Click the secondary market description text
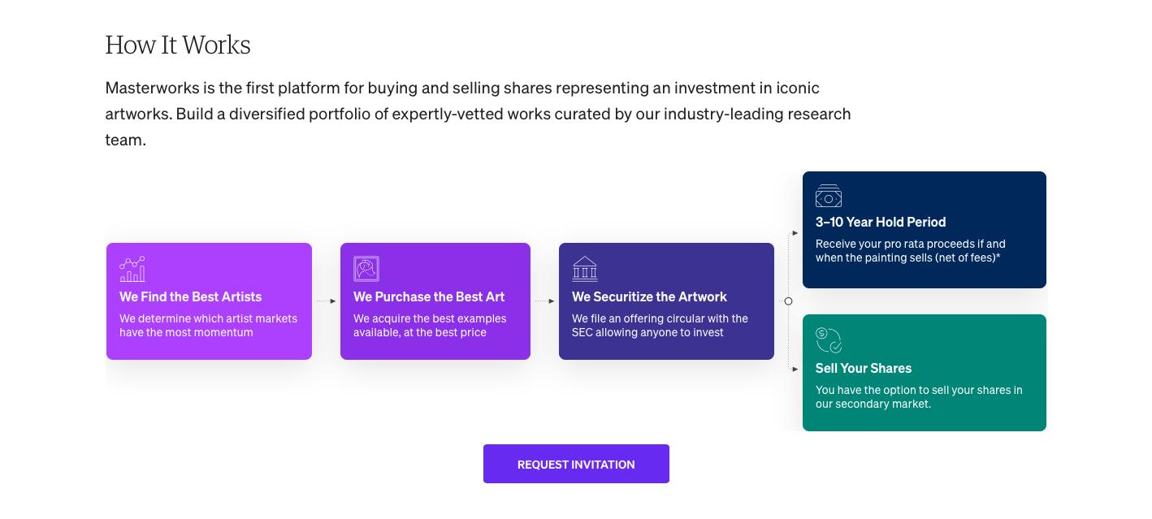The width and height of the screenshot is (1152, 519). 918,396
